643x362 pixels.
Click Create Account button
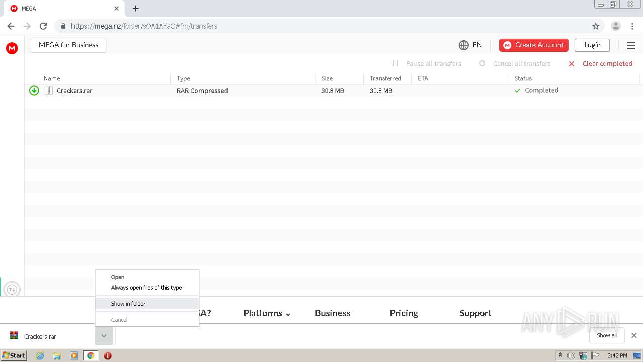pos(534,45)
